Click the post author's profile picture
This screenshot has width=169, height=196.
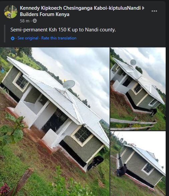11,12
